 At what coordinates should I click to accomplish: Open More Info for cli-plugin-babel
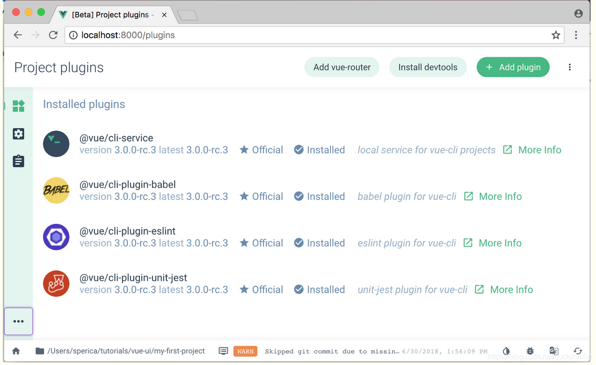[x=500, y=196]
